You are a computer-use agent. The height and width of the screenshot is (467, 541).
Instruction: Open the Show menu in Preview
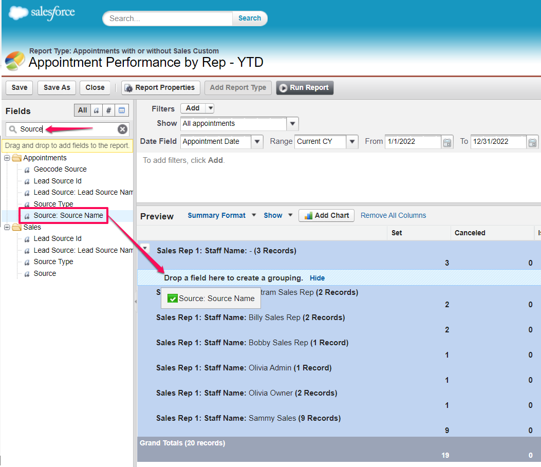tap(278, 216)
